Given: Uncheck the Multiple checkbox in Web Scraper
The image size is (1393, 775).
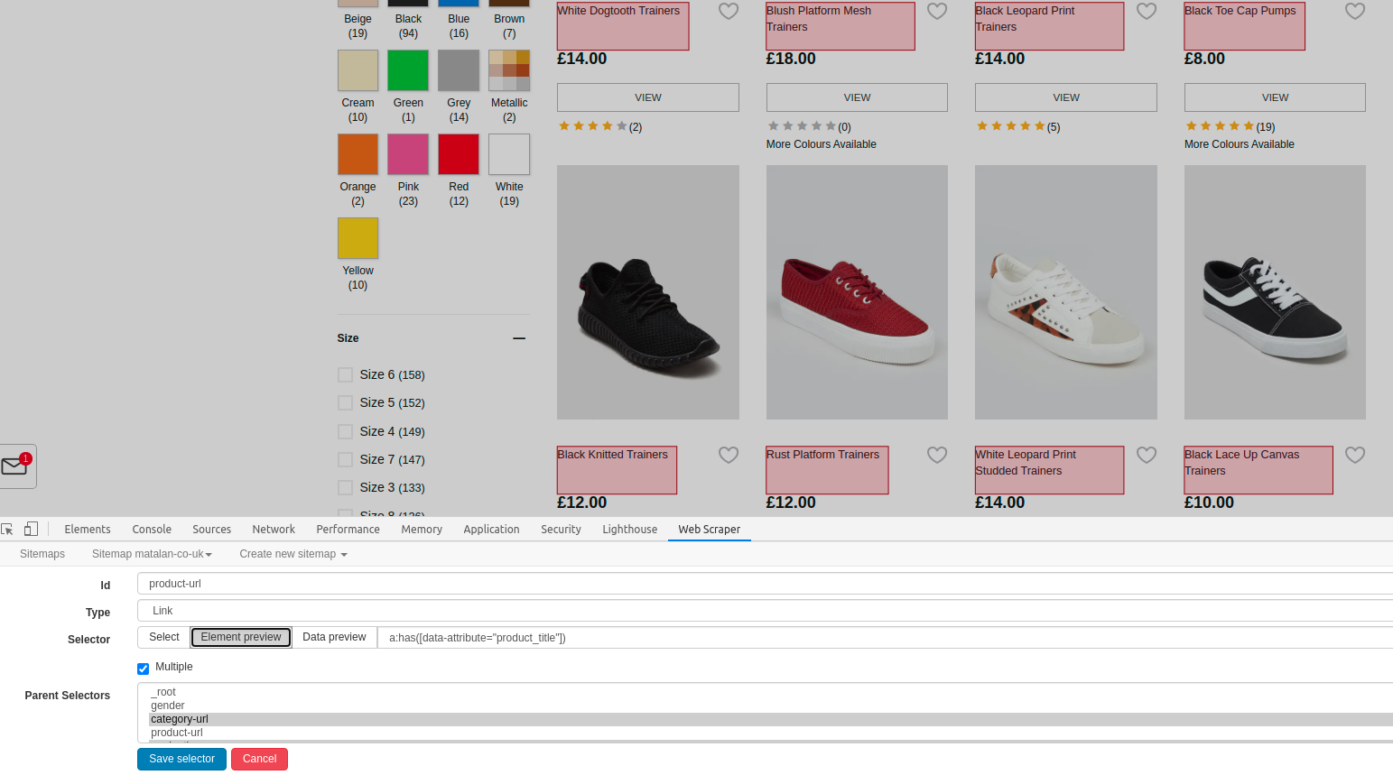Looking at the screenshot, I should [143, 668].
